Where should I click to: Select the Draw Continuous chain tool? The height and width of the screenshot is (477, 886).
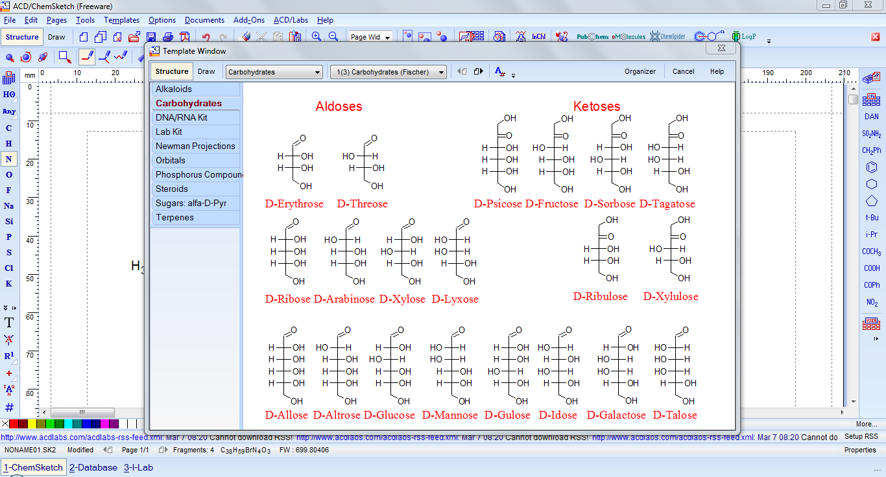click(x=104, y=56)
